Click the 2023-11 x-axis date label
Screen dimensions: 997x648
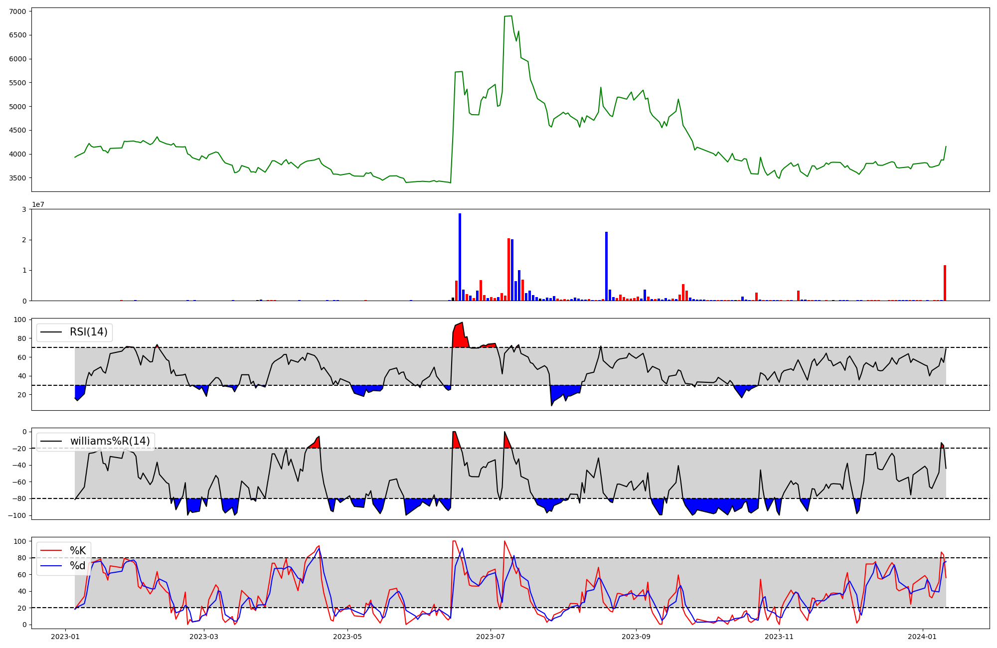[779, 637]
